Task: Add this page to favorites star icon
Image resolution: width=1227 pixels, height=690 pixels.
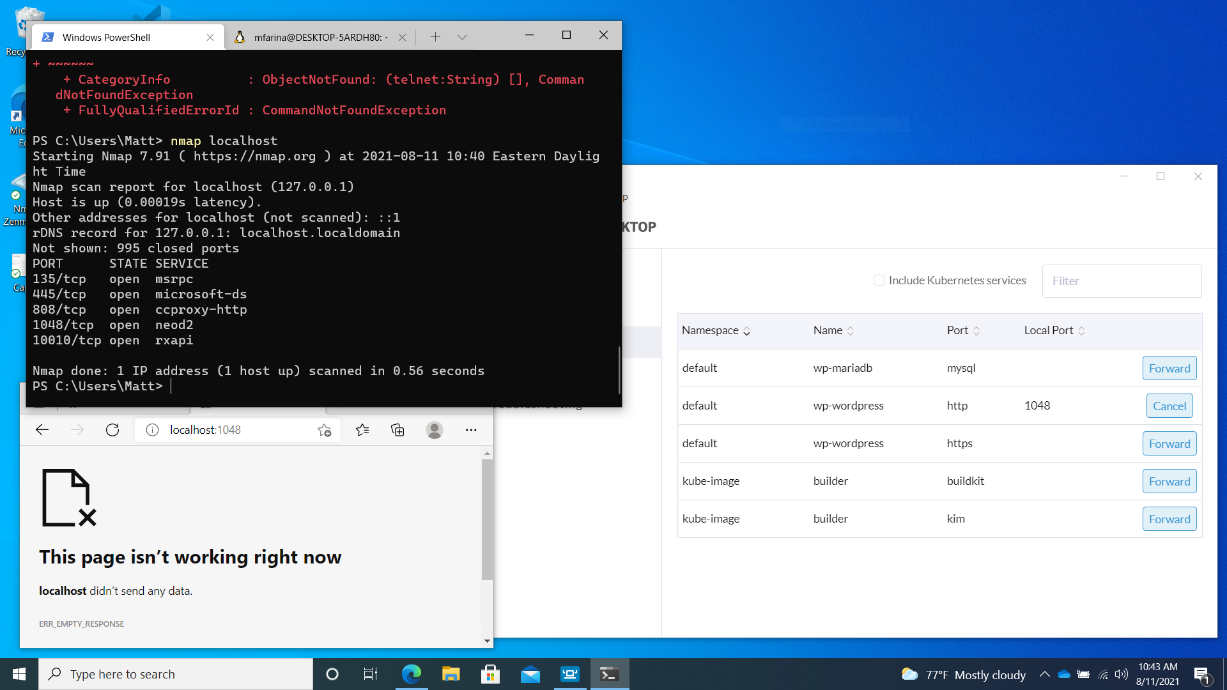Action: pyautogui.click(x=324, y=431)
